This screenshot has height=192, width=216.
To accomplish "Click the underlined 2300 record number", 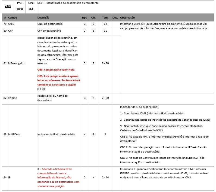I will tap(7, 5).
